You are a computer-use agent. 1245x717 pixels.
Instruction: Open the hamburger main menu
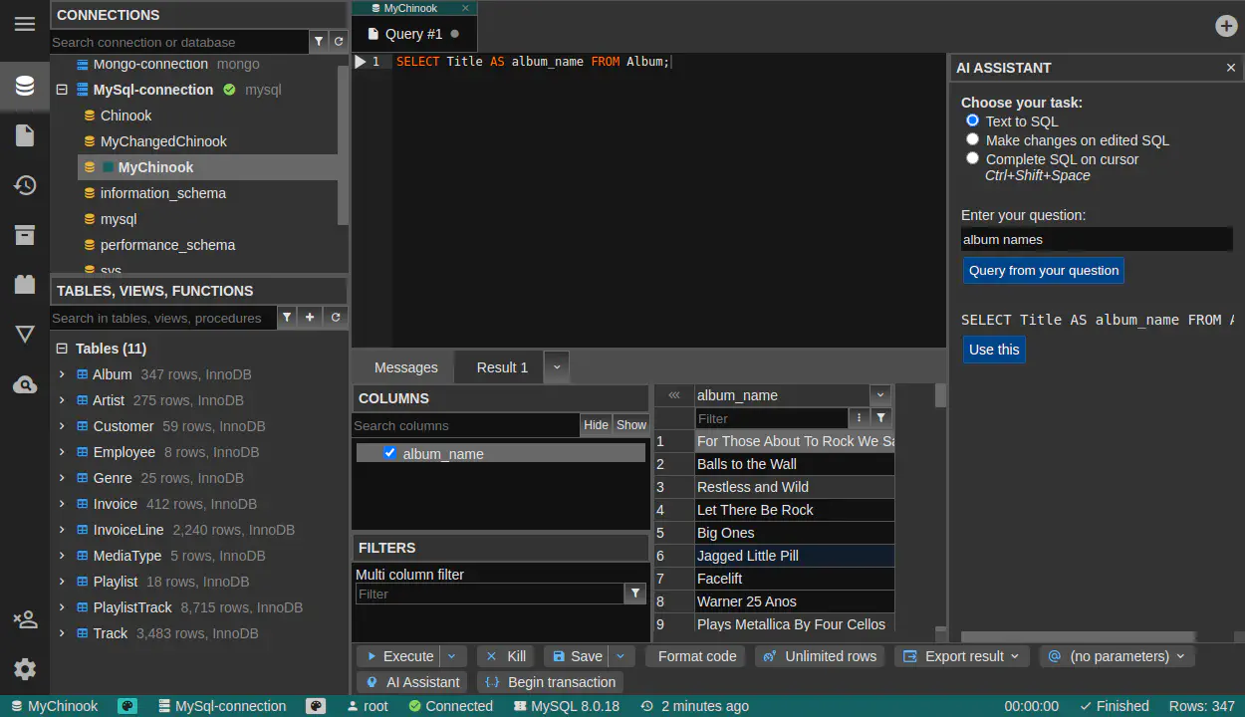(25, 24)
